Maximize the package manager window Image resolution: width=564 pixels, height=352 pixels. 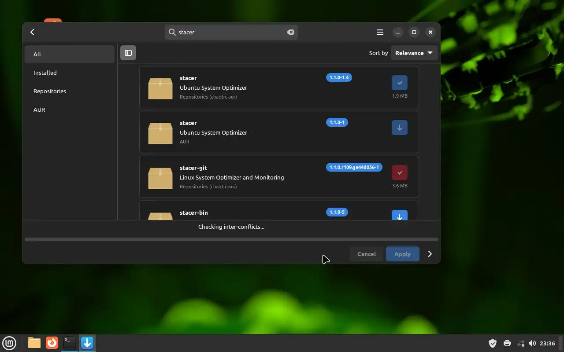pos(414,32)
